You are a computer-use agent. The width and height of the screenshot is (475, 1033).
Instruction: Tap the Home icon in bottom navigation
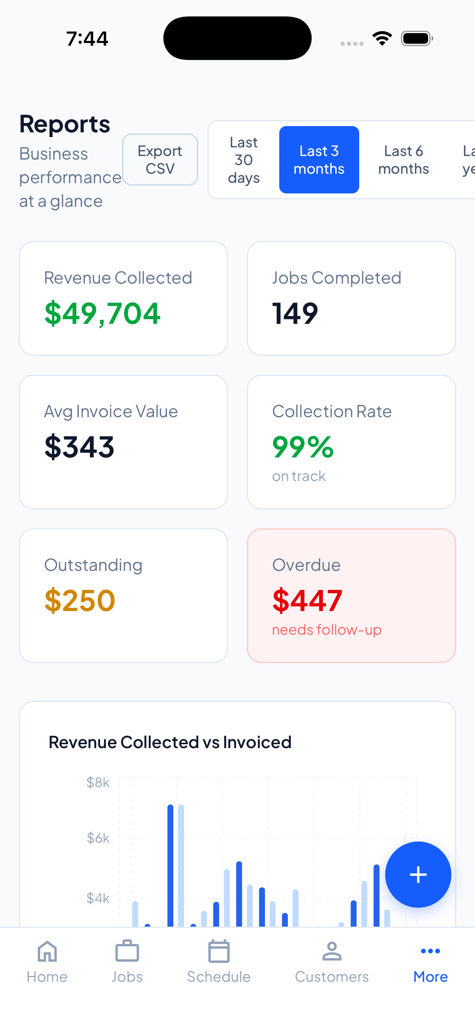pyautogui.click(x=47, y=951)
